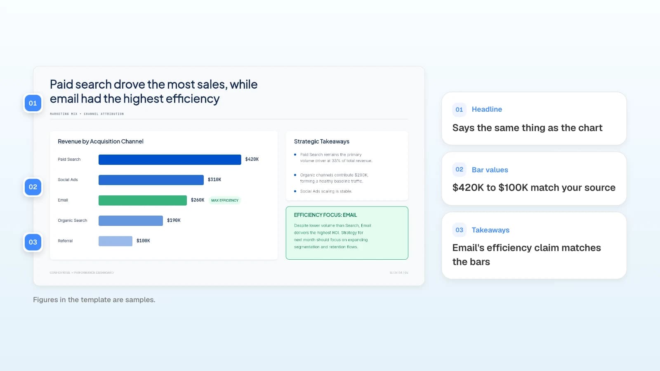Viewport: 660px width, 371px height.
Task: Click the 'Organic channels contribute' bullet
Action: (334, 178)
